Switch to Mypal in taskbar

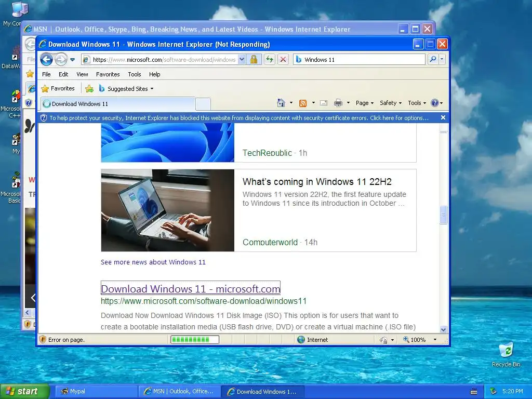(96, 391)
